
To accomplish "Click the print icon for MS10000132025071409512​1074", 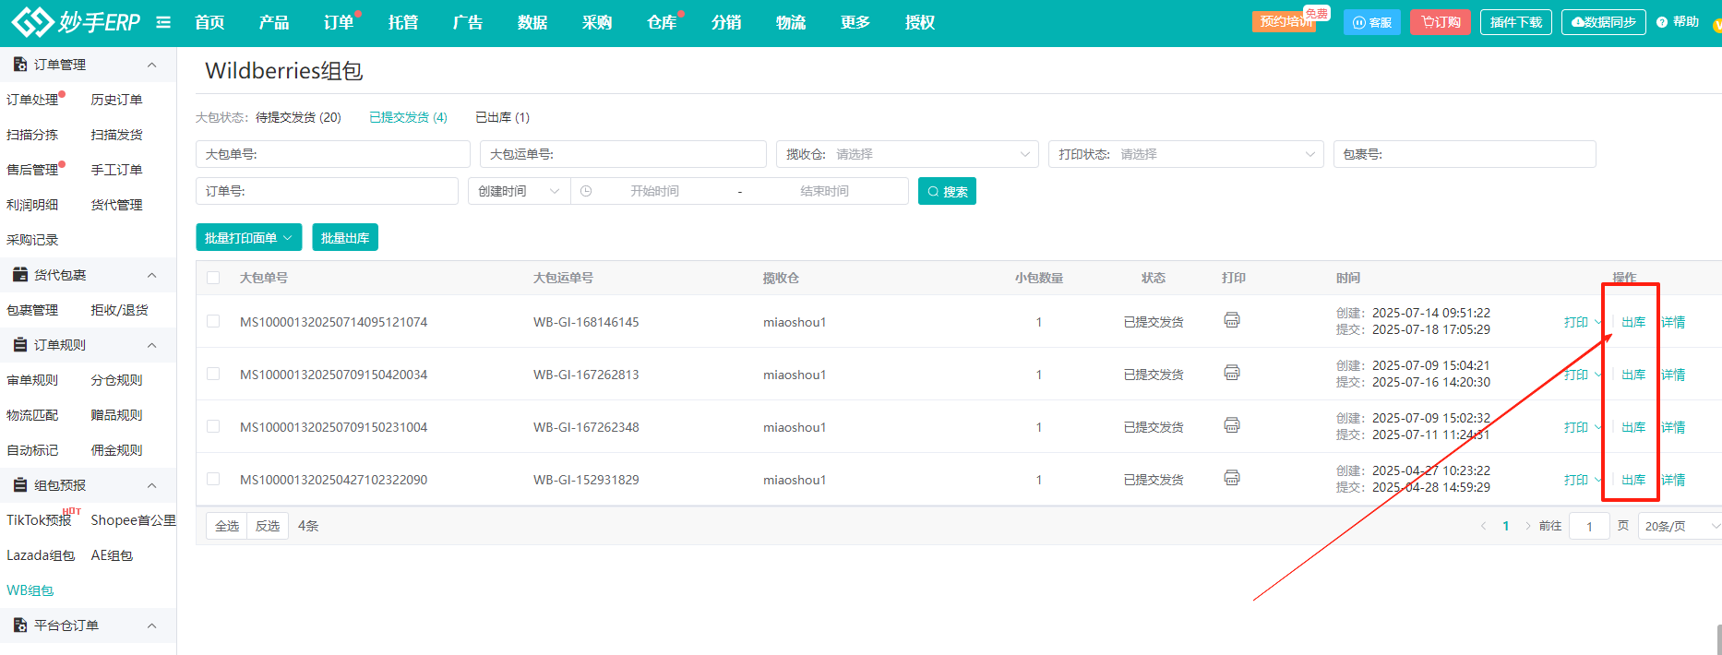I will coord(1232,320).
